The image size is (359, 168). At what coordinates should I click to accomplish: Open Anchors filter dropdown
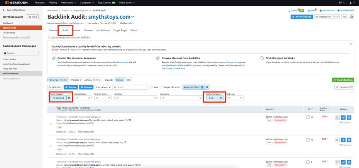(136, 98)
